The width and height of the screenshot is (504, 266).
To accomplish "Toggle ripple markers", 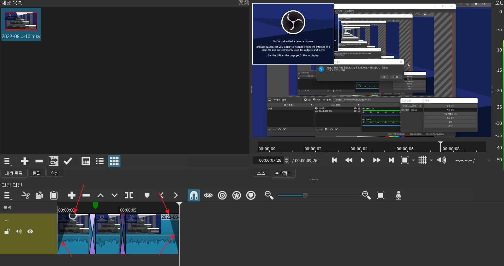I will coord(251,195).
